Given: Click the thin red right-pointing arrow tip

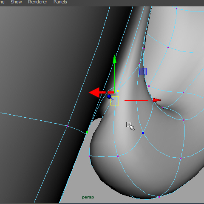Looking at the screenshot, I should click(x=158, y=100).
